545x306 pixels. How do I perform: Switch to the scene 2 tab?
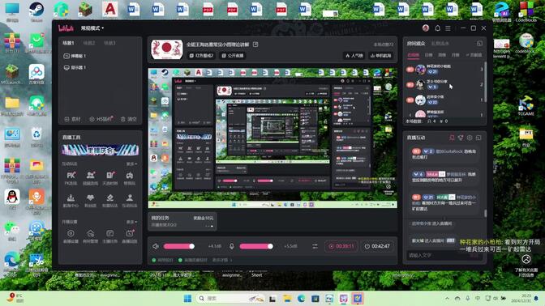pos(89,43)
